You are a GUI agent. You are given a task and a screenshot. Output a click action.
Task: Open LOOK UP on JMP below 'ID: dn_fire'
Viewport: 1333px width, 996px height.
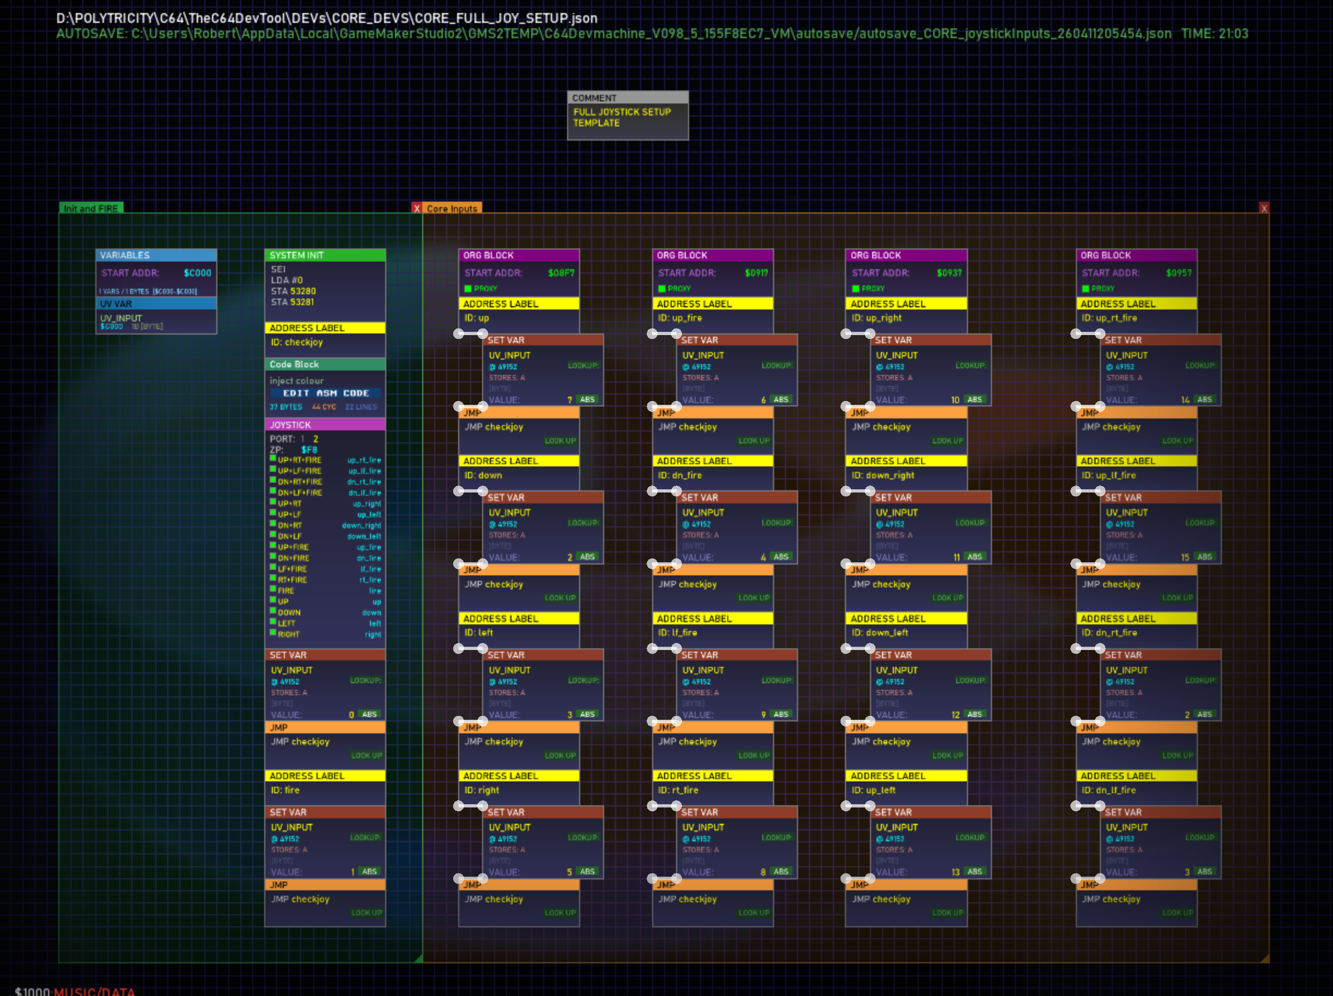[x=753, y=598]
